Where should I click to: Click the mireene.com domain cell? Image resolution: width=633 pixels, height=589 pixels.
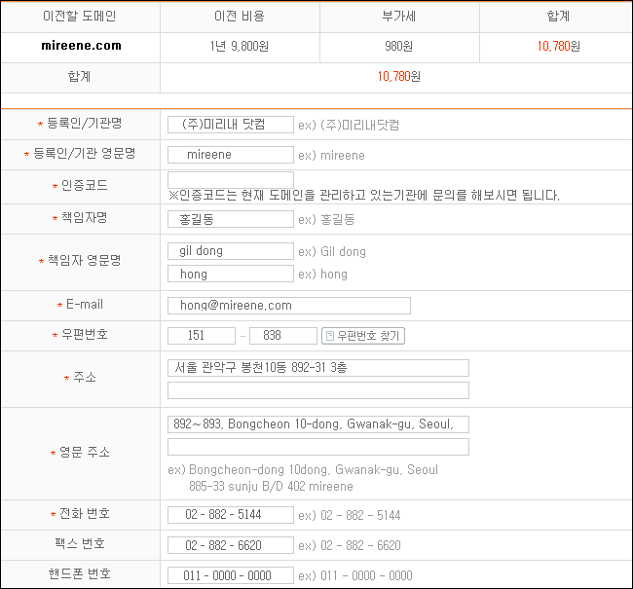[x=81, y=46]
